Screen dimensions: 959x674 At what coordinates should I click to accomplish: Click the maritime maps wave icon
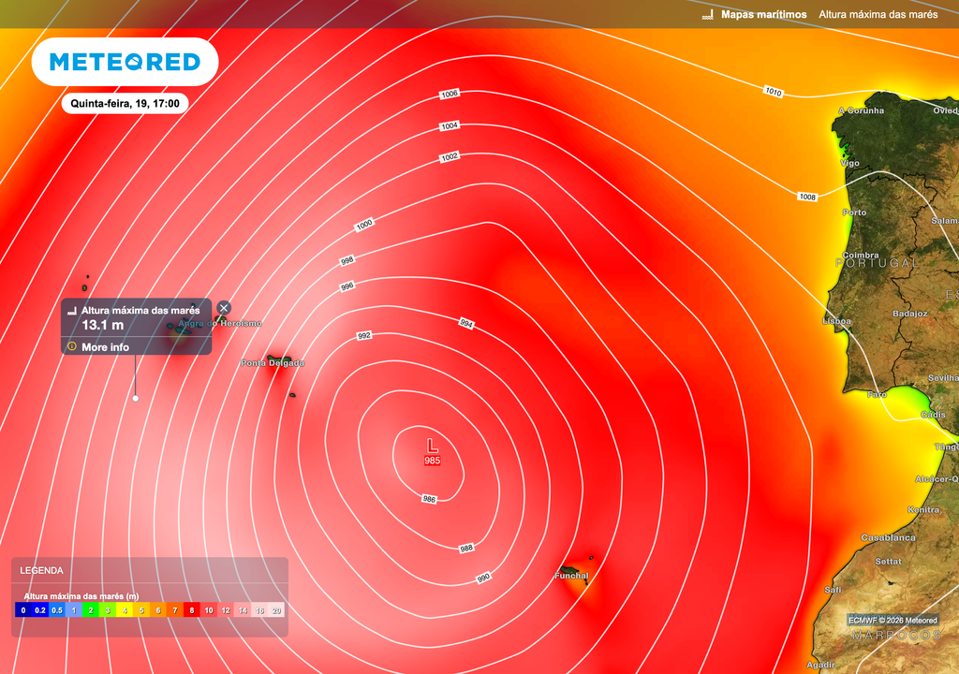click(x=708, y=15)
